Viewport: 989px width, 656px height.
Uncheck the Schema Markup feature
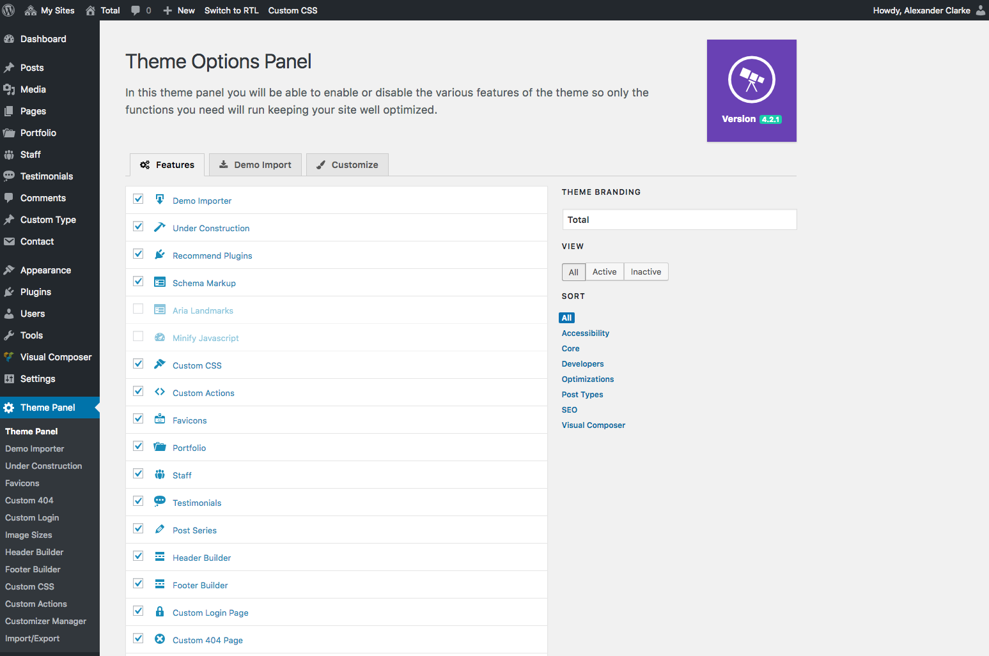(x=138, y=281)
